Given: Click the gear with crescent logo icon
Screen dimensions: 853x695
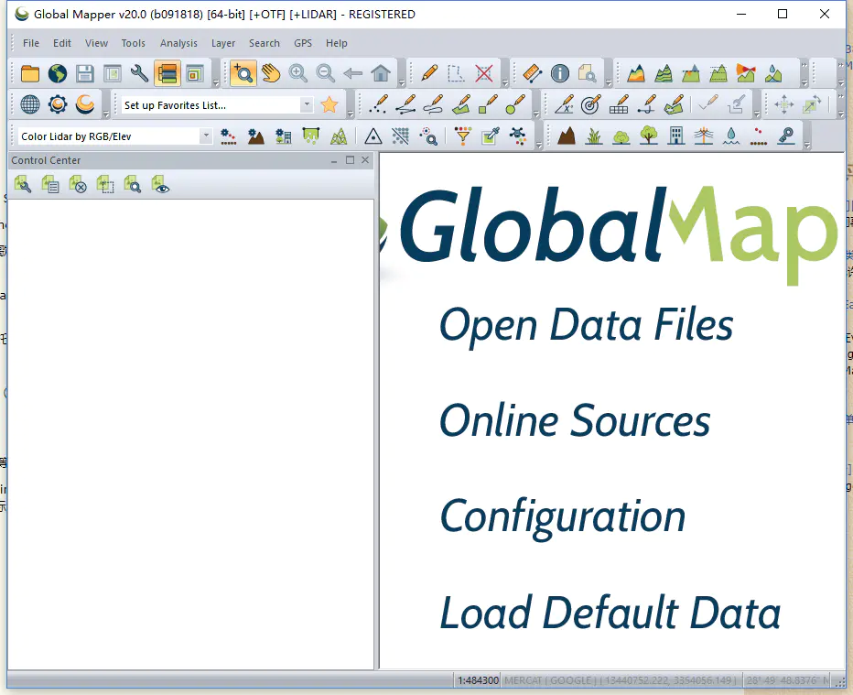Looking at the screenshot, I should click(x=57, y=104).
